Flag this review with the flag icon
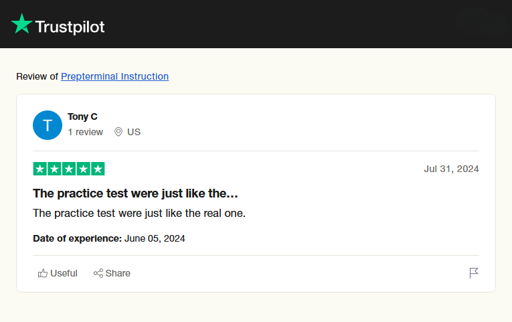Screen dimensions: 512x322 pyautogui.click(x=474, y=273)
